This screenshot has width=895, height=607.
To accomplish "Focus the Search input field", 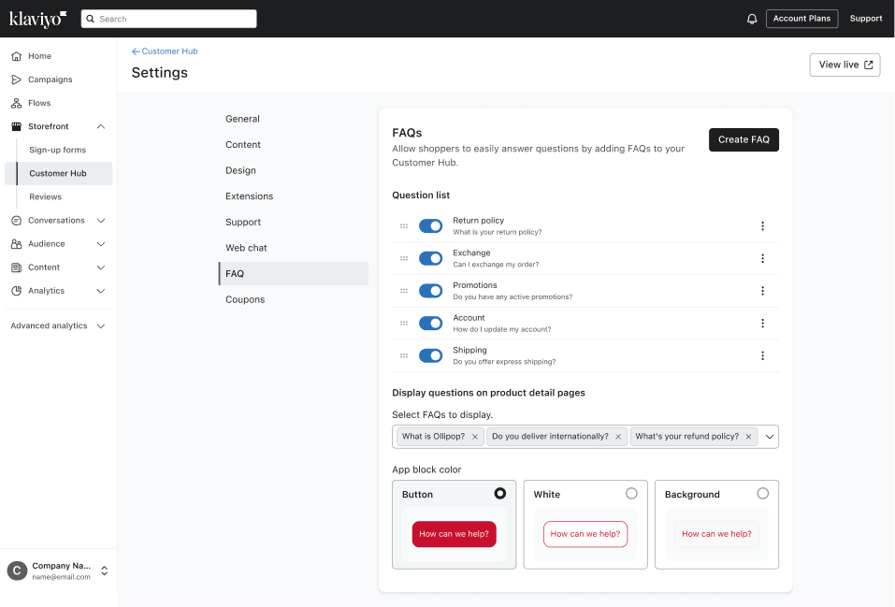I will (169, 19).
